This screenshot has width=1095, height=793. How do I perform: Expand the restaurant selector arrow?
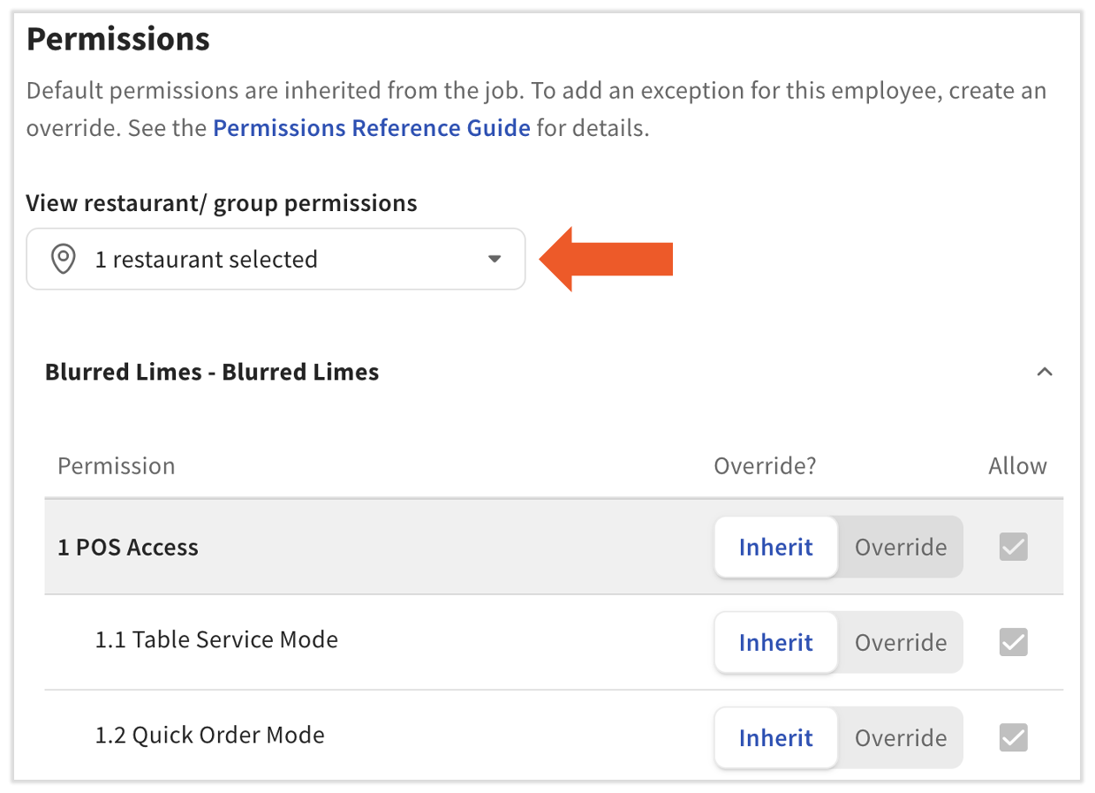494,259
